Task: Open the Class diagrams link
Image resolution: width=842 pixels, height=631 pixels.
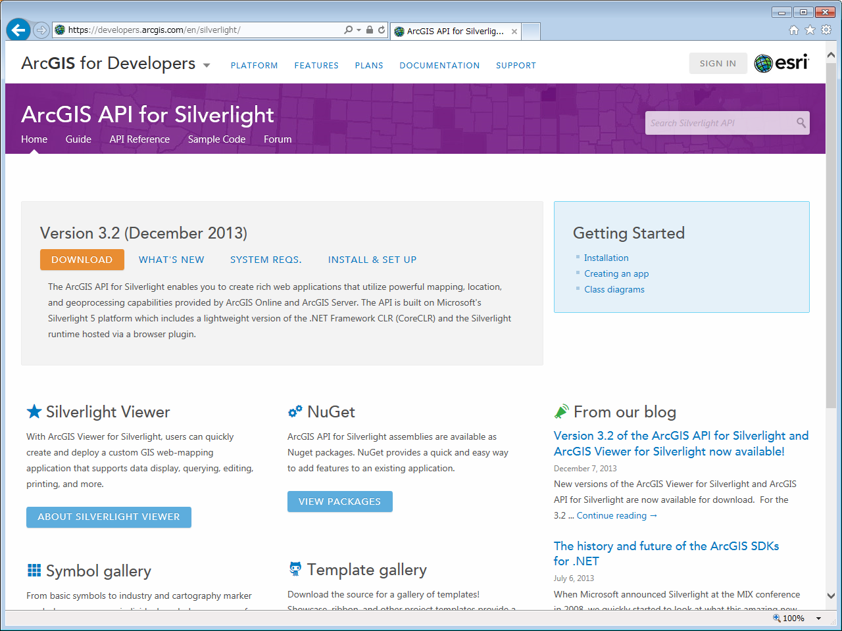Action: coord(614,289)
